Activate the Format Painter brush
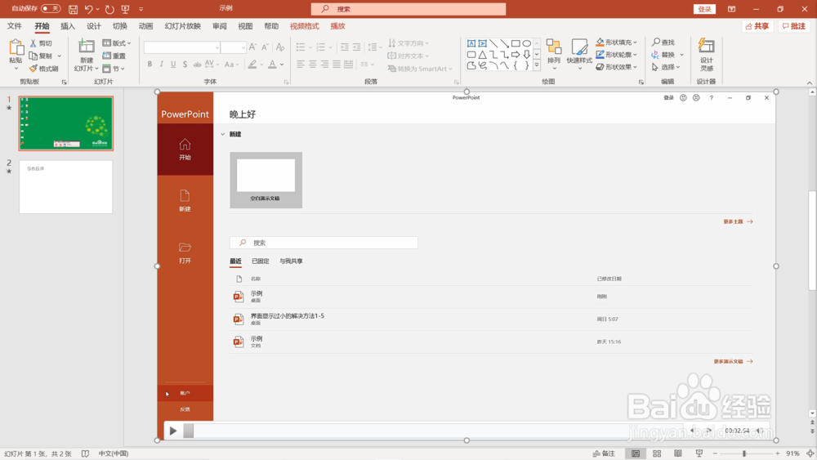This screenshot has width=817, height=460. point(44,69)
